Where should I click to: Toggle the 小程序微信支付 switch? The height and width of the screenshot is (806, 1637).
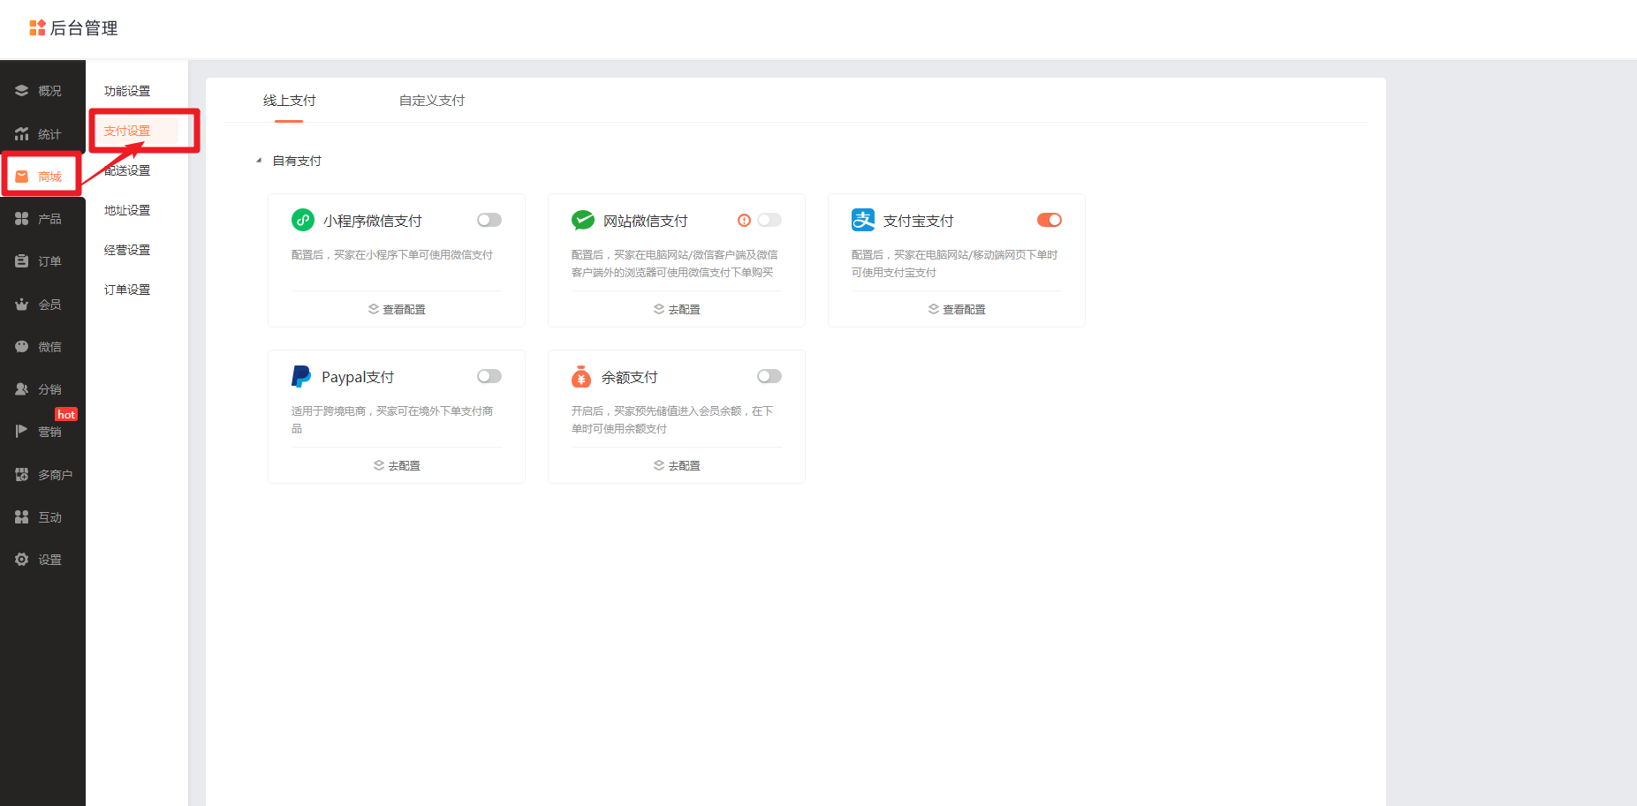489,220
